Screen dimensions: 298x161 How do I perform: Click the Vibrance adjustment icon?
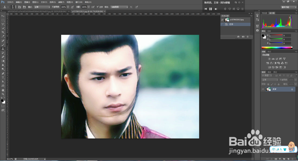coord(284,59)
